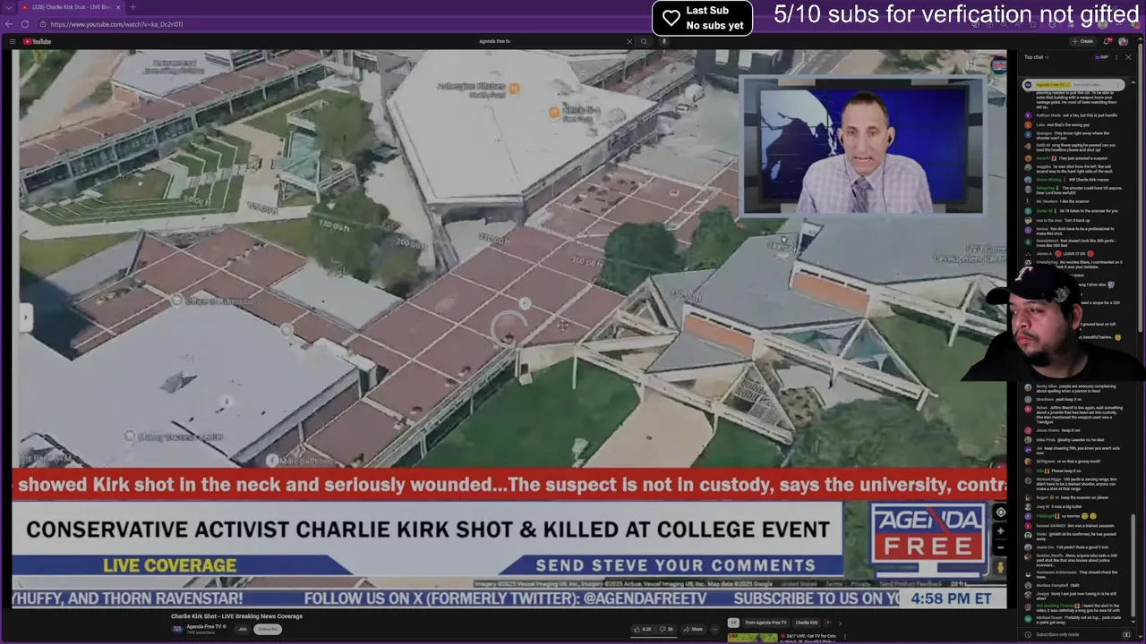Viewport: 1146px width, 644px height.
Task: Share the video via Share button
Action: (x=694, y=629)
